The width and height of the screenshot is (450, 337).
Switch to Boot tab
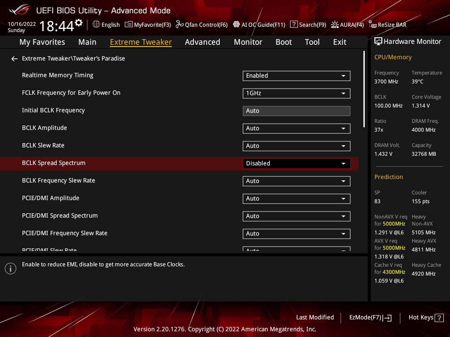(x=283, y=42)
